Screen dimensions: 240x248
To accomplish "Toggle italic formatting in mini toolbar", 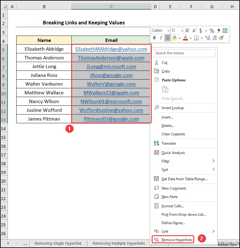I will click(x=161, y=38).
